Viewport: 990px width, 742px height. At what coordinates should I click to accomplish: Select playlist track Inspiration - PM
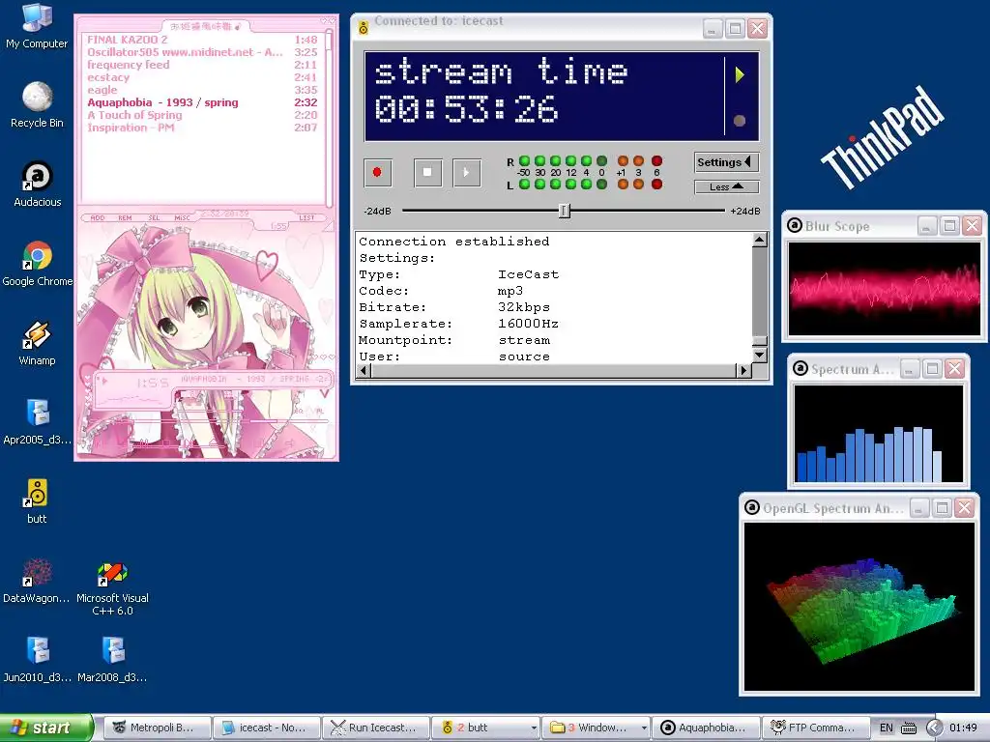202,128
